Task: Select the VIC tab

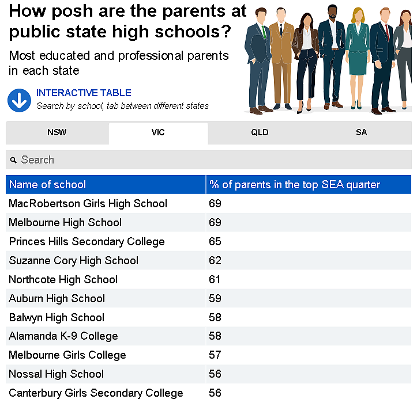Action: 158,132
